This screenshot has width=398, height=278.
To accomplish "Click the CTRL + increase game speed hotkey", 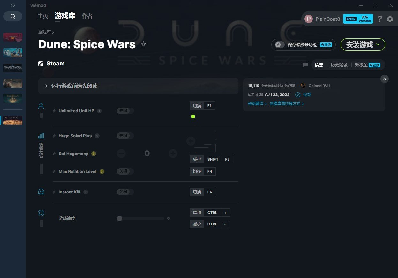I will [x=210, y=213].
